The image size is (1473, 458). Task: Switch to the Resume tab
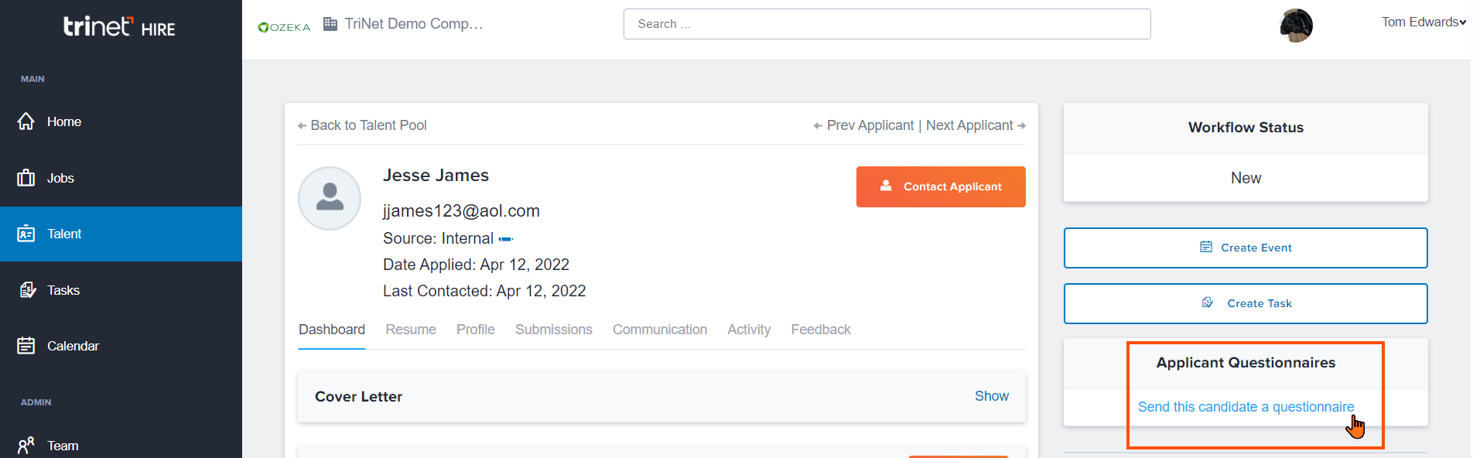411,330
